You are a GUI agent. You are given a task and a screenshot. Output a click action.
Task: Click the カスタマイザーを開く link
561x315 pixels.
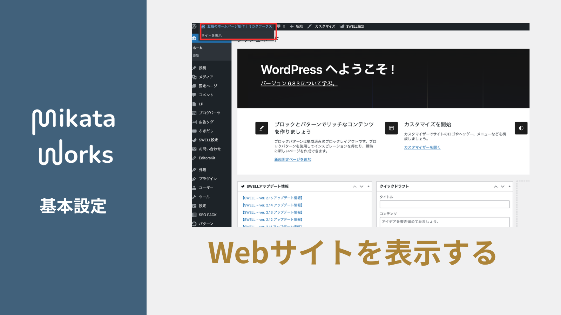[422, 147]
